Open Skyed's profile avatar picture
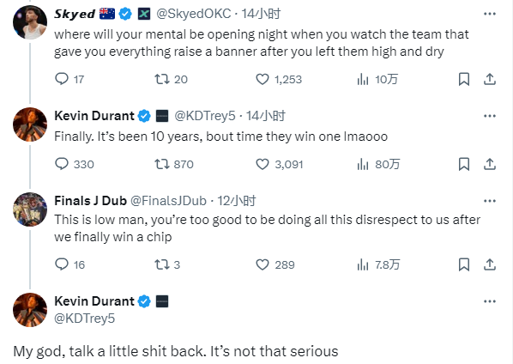 tap(30, 22)
